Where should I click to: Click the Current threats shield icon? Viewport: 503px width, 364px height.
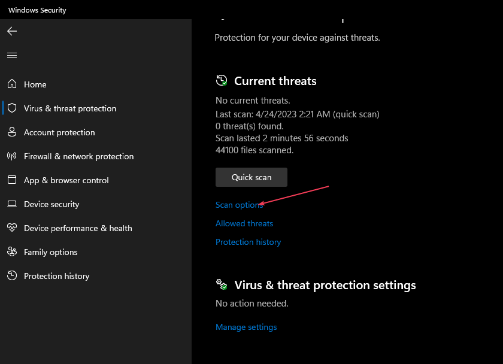point(221,80)
